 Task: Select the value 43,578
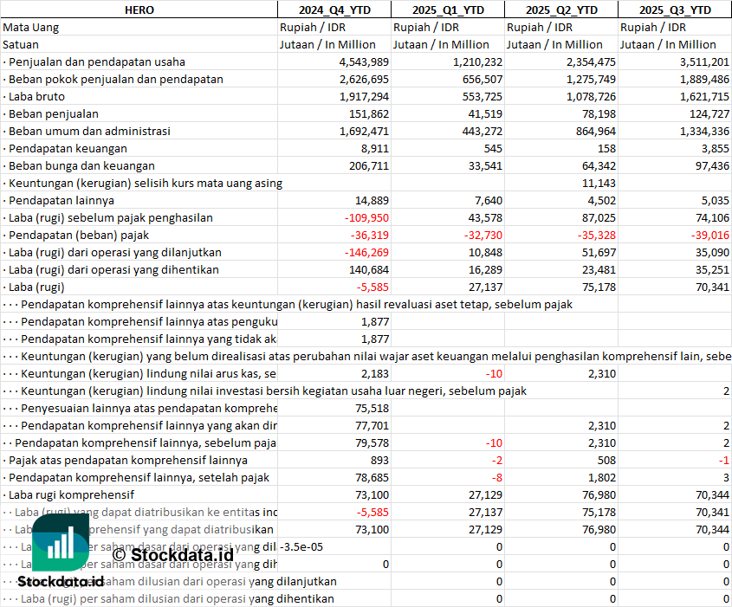coord(485,217)
